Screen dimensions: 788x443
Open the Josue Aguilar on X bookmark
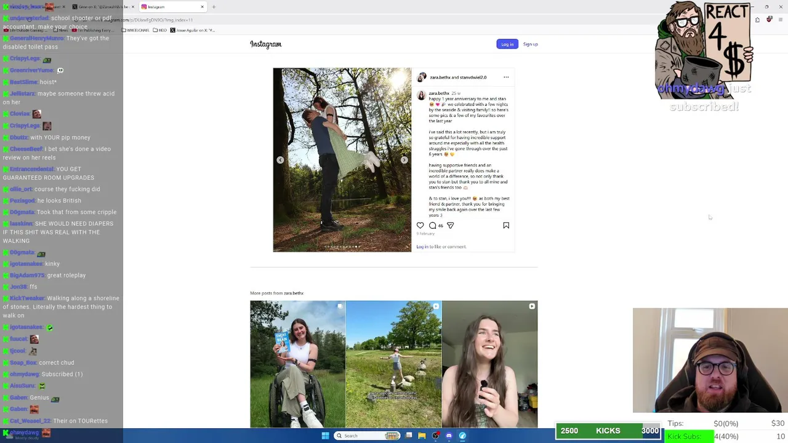point(192,30)
